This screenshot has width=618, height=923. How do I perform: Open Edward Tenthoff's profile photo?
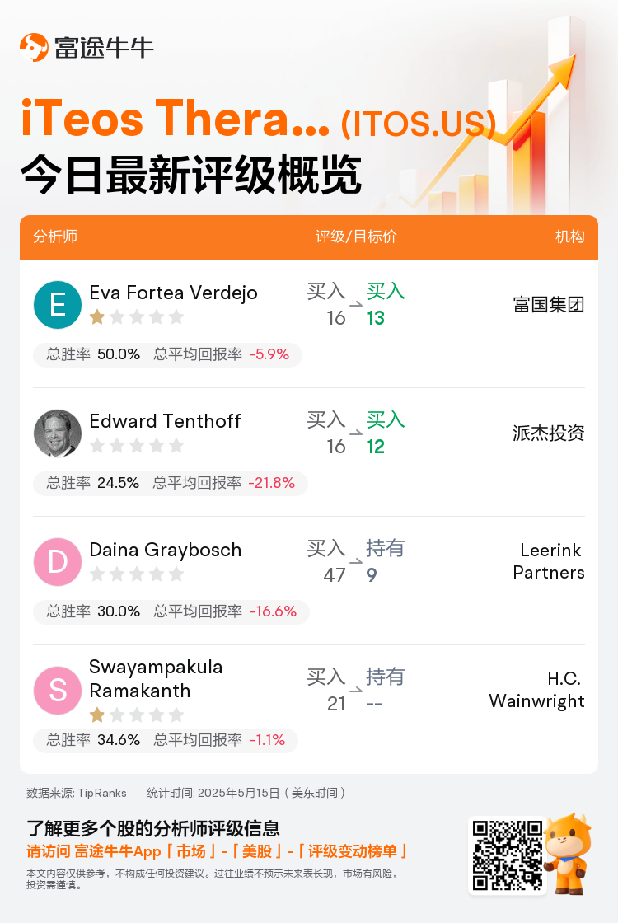[58, 433]
